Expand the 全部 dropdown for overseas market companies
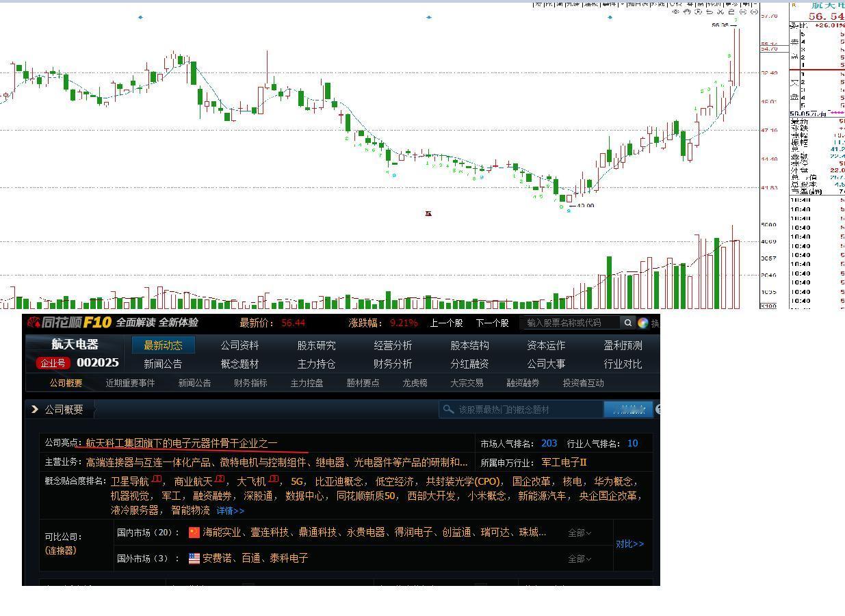This screenshot has height=616, width=845. pos(578,558)
